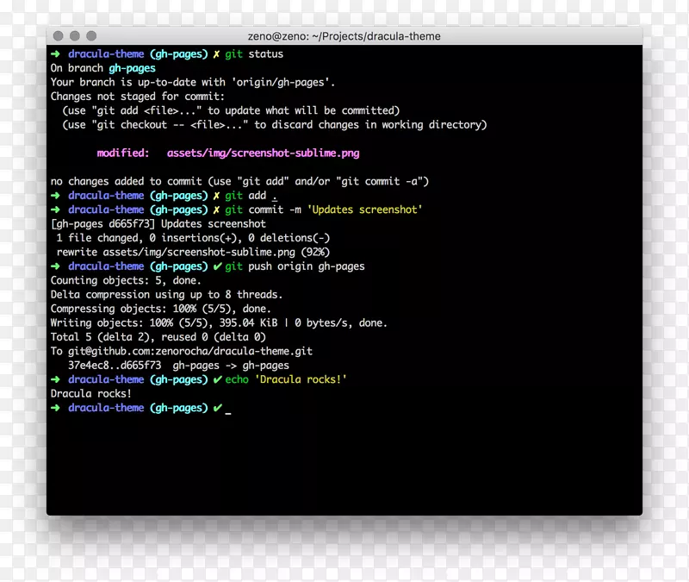689x582 pixels.
Task: Click the yellow ✗ before git add
Action: (215, 196)
